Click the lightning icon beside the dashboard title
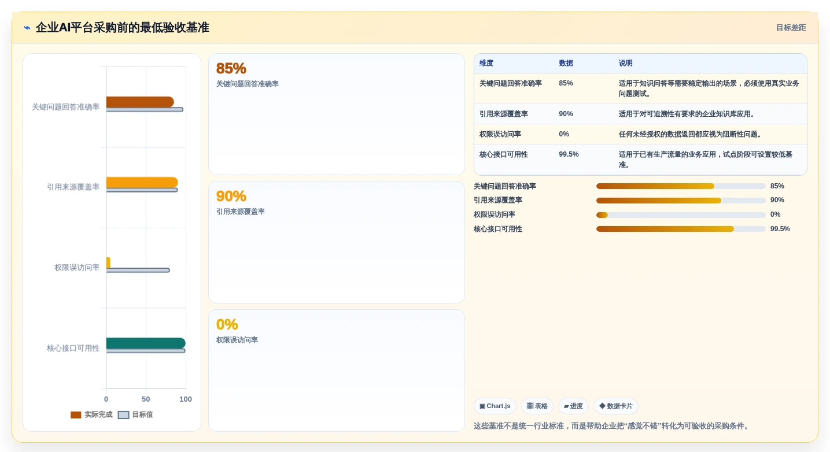This screenshot has width=830, height=452. click(27, 28)
